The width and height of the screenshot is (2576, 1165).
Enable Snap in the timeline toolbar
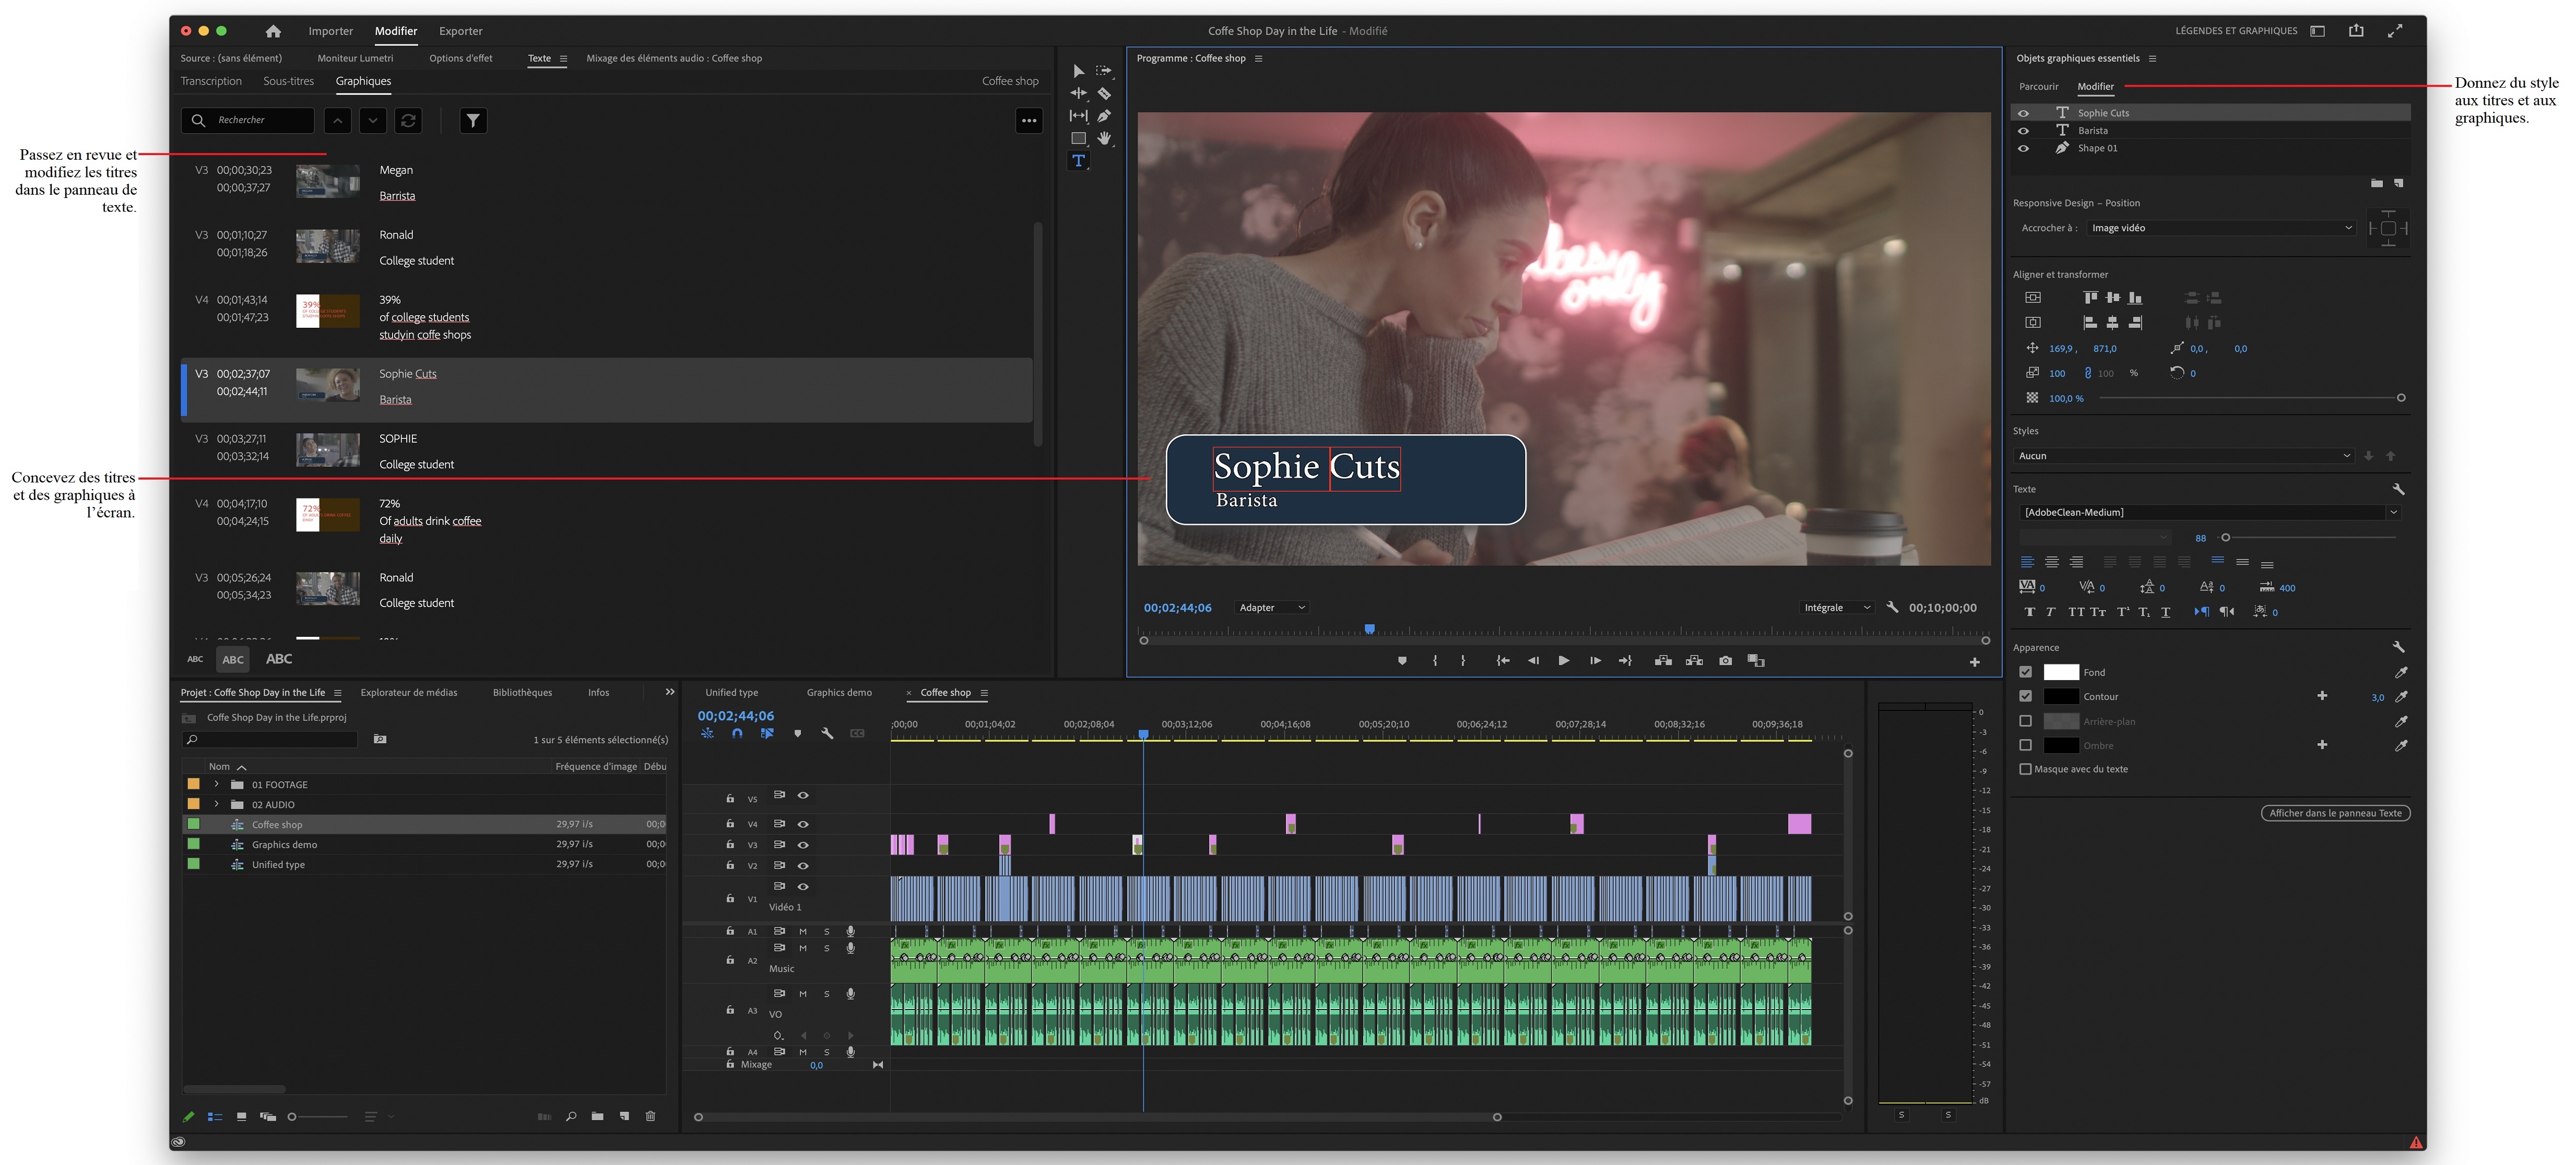coord(737,734)
